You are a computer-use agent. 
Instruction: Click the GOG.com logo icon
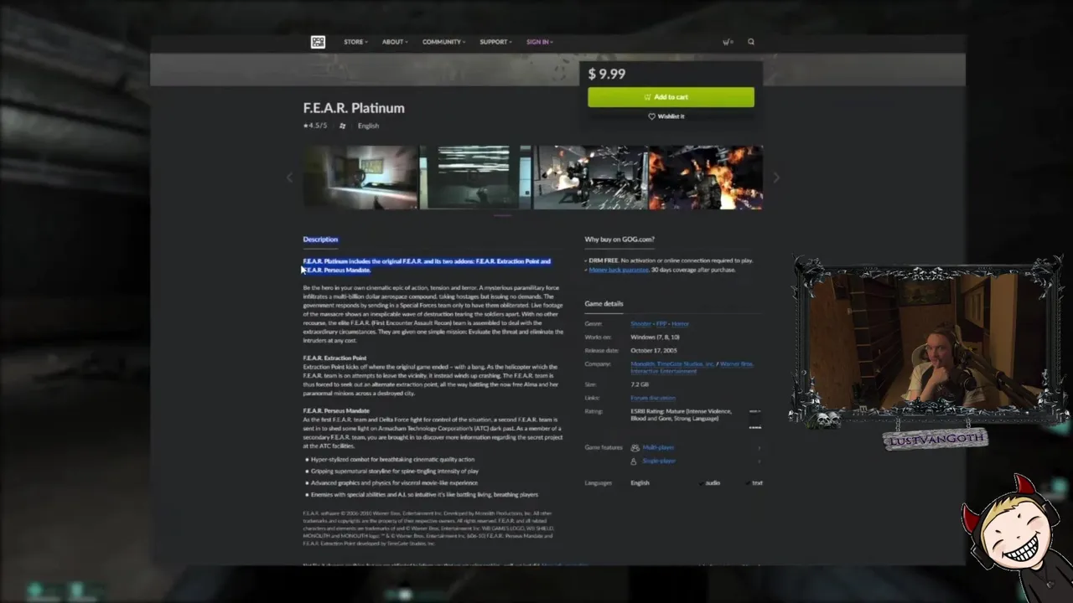click(x=318, y=42)
